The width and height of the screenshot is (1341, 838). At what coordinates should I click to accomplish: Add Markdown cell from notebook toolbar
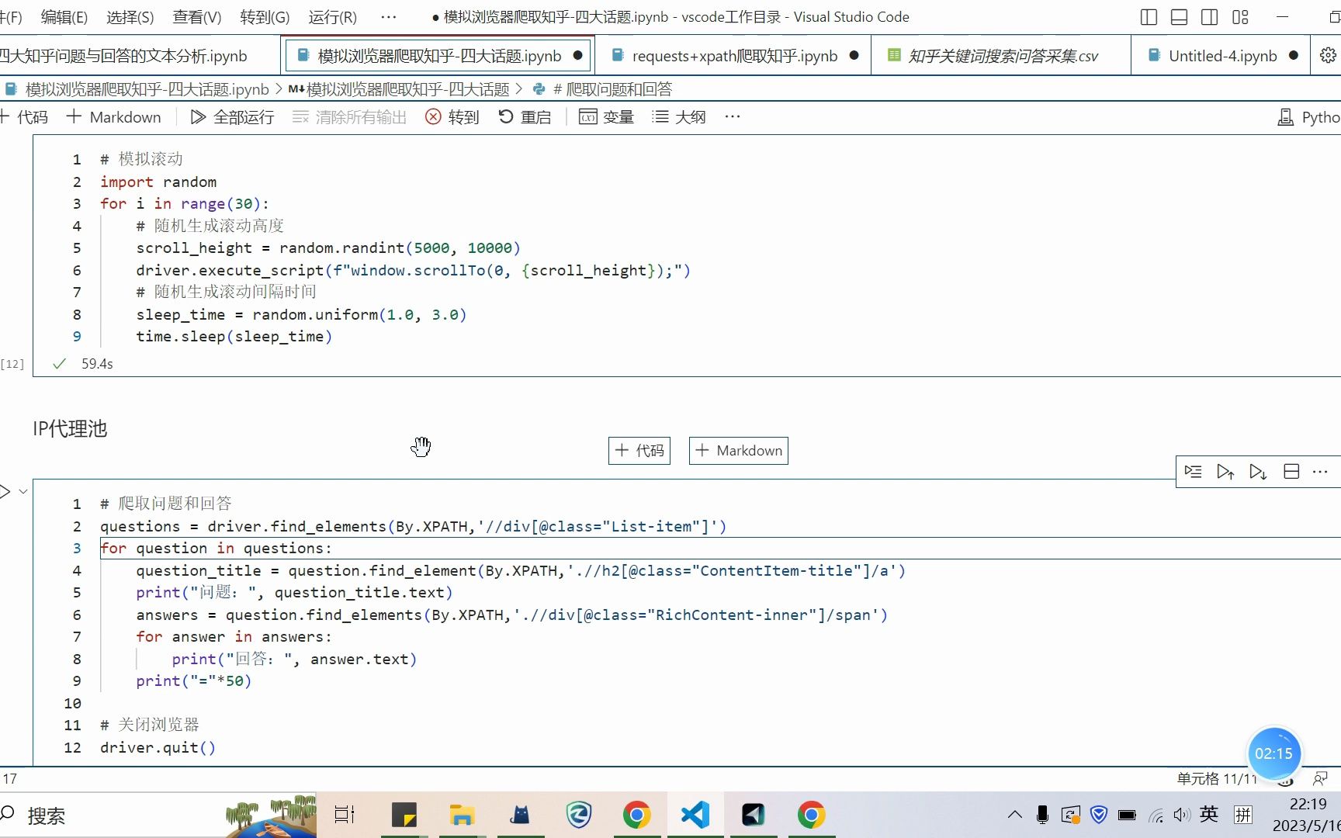click(x=114, y=117)
